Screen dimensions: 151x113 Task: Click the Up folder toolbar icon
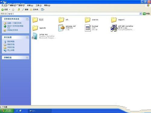pos(19,10)
